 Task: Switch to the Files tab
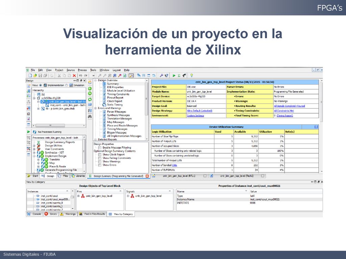coord(63,176)
